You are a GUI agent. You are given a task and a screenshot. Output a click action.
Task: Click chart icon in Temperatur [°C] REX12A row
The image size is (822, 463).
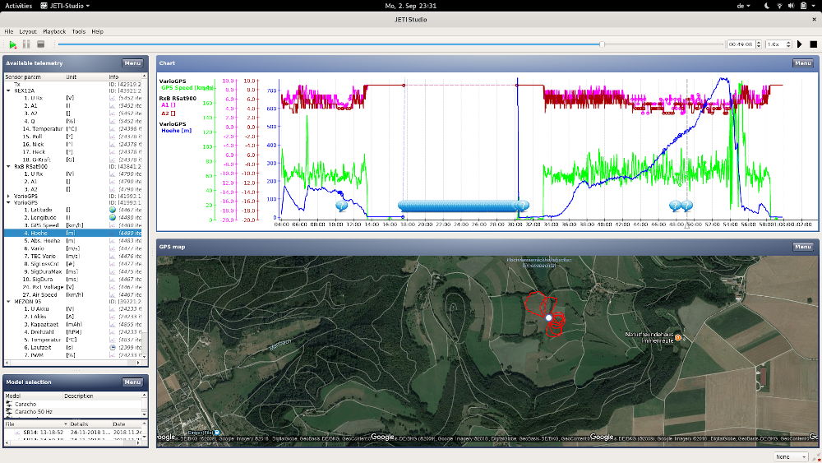[112, 129]
